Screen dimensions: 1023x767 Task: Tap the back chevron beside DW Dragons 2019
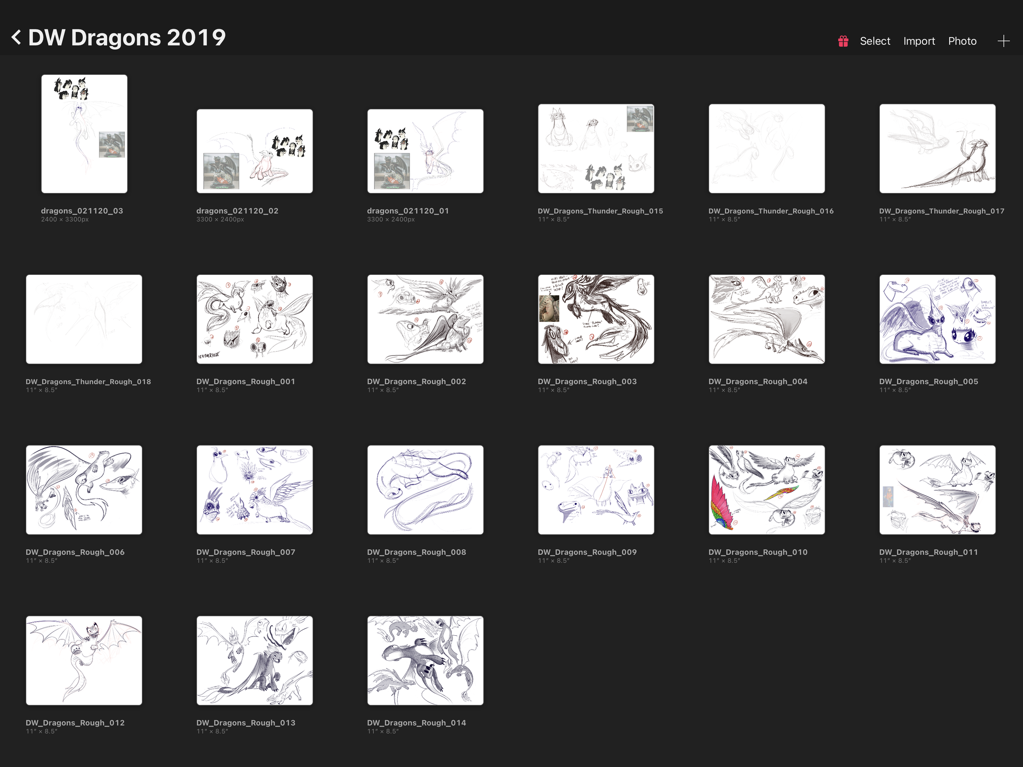coord(17,38)
